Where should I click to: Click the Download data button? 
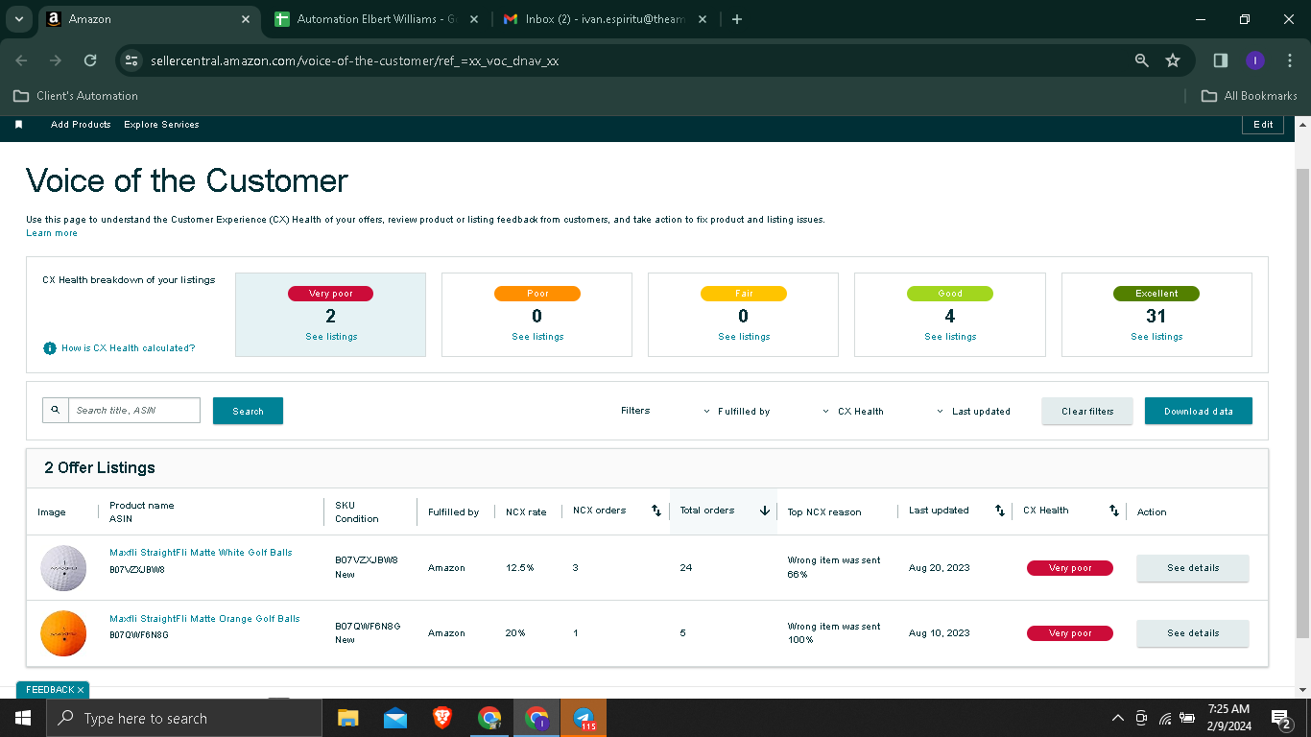pyautogui.click(x=1199, y=411)
